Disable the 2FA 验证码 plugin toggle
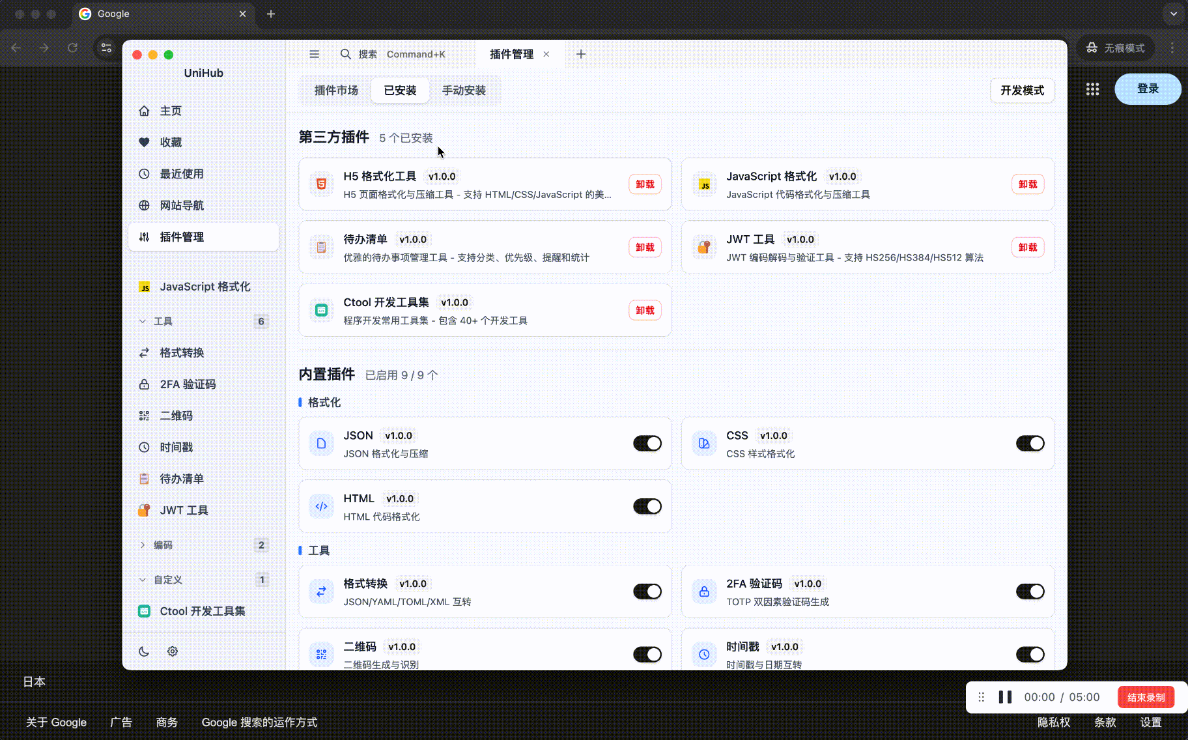This screenshot has width=1188, height=740. pos(1030,591)
